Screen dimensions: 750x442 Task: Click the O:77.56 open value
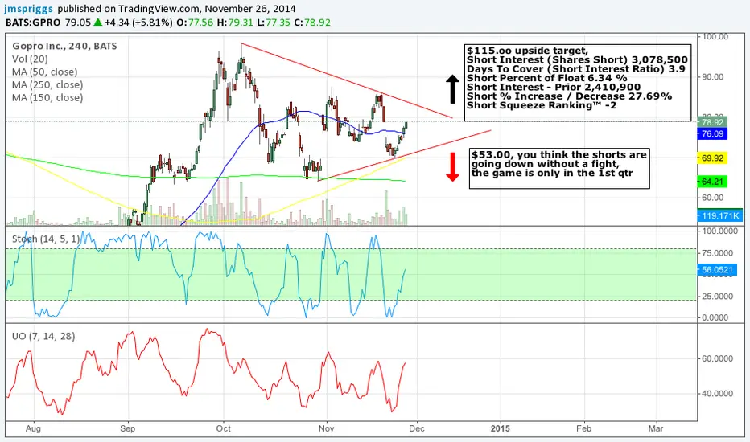click(195, 23)
